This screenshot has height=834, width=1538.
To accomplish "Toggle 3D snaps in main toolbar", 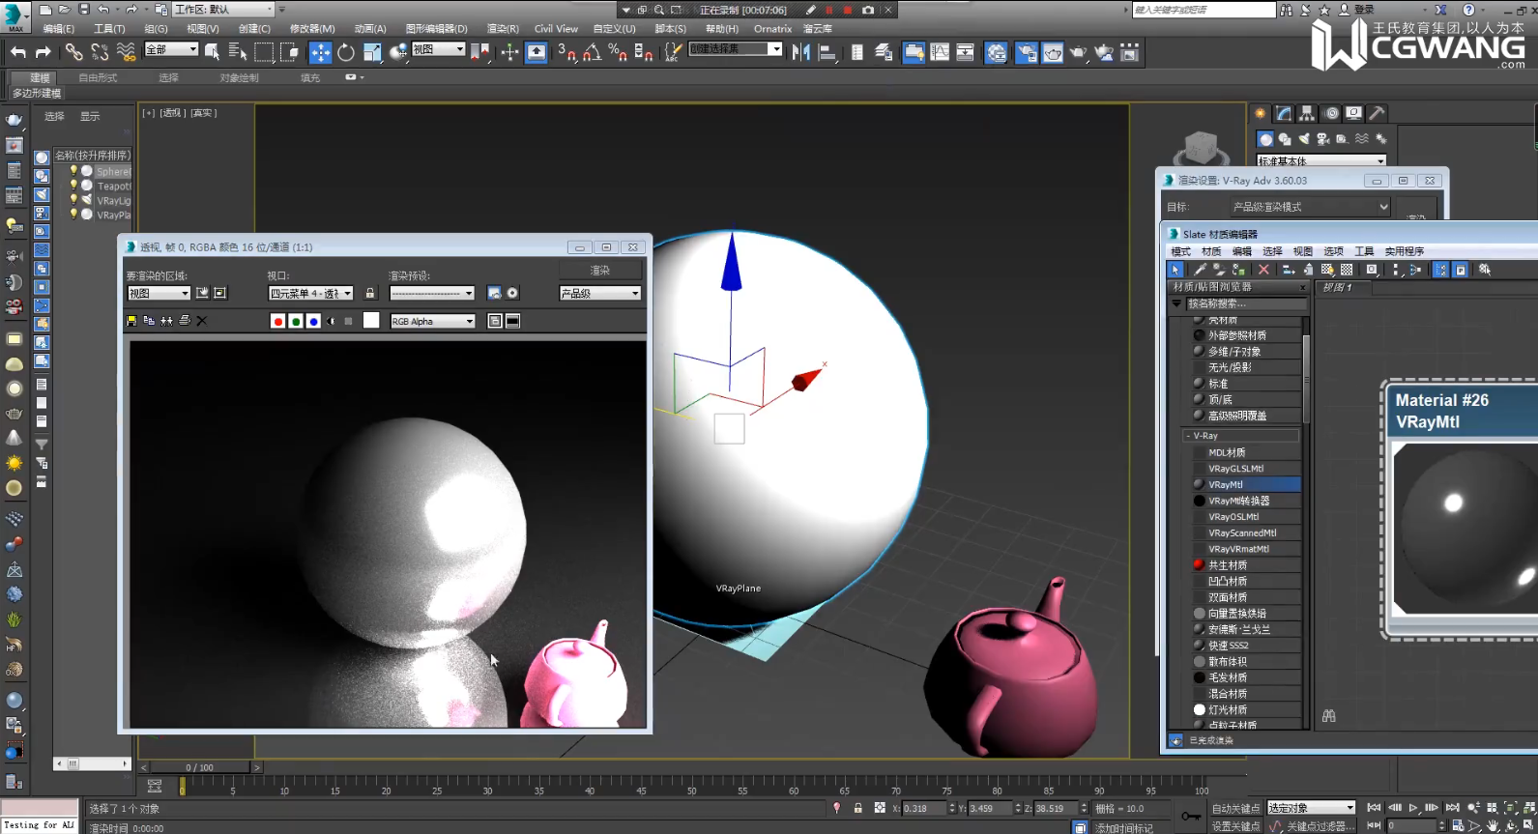I will coord(567,52).
